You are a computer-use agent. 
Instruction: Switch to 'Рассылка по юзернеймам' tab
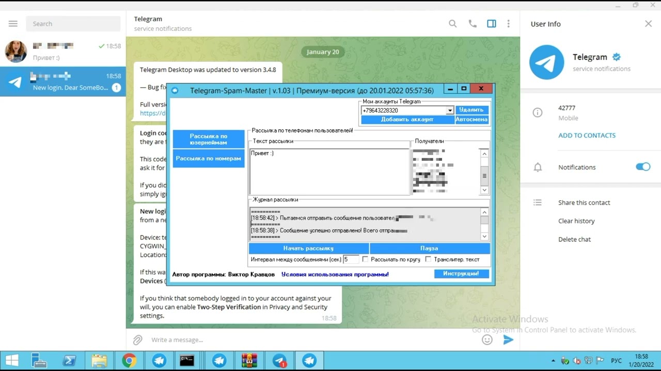(209, 139)
